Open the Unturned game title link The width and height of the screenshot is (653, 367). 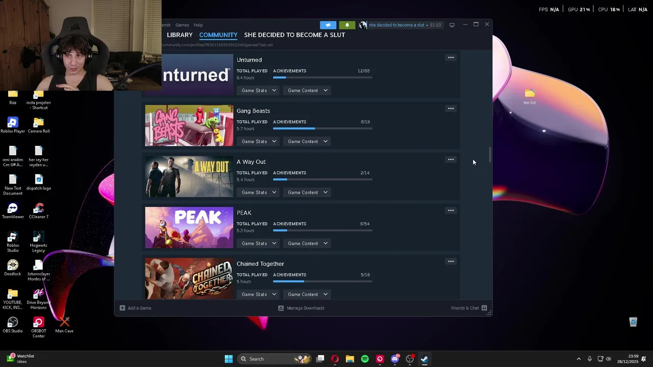pos(249,60)
